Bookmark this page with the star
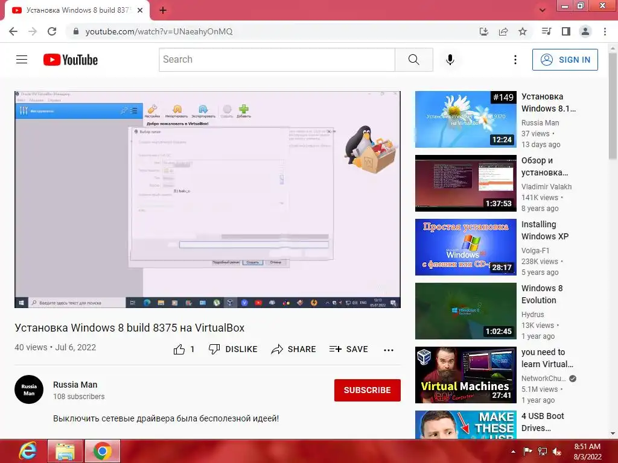 (x=523, y=31)
